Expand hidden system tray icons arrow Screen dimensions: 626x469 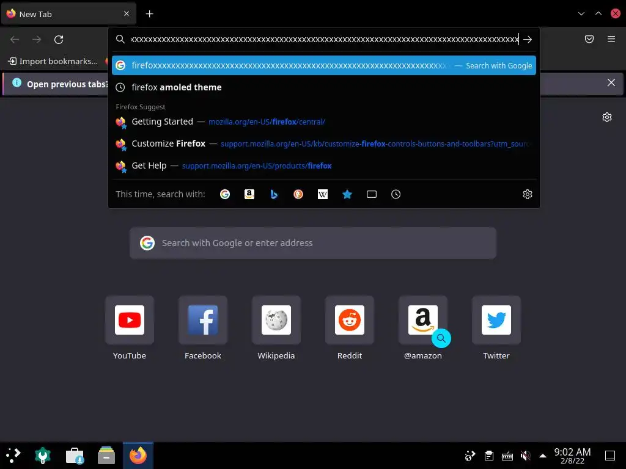[x=543, y=456]
